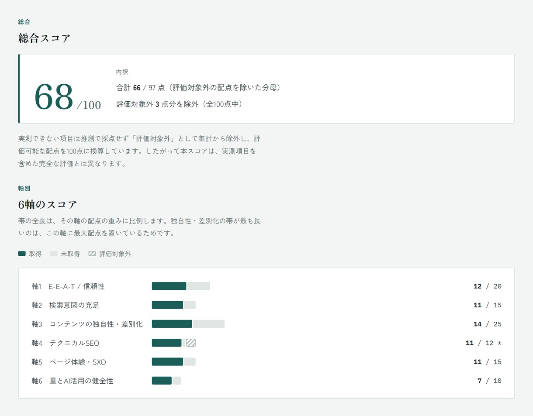Click the 合計 66 / 97 点 line

(198, 88)
